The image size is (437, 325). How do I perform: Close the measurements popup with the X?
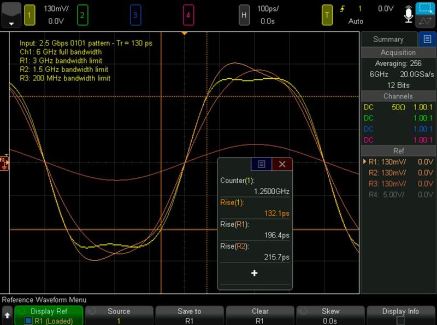[282, 164]
